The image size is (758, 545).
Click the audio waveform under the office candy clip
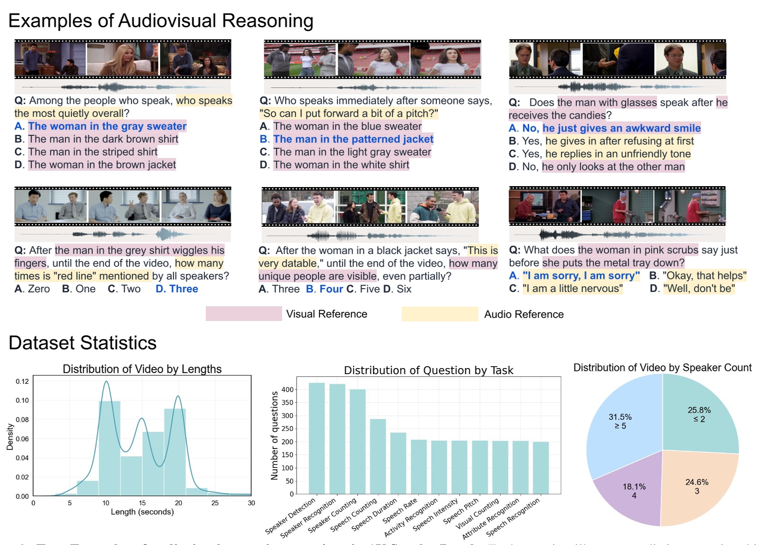pos(617,86)
